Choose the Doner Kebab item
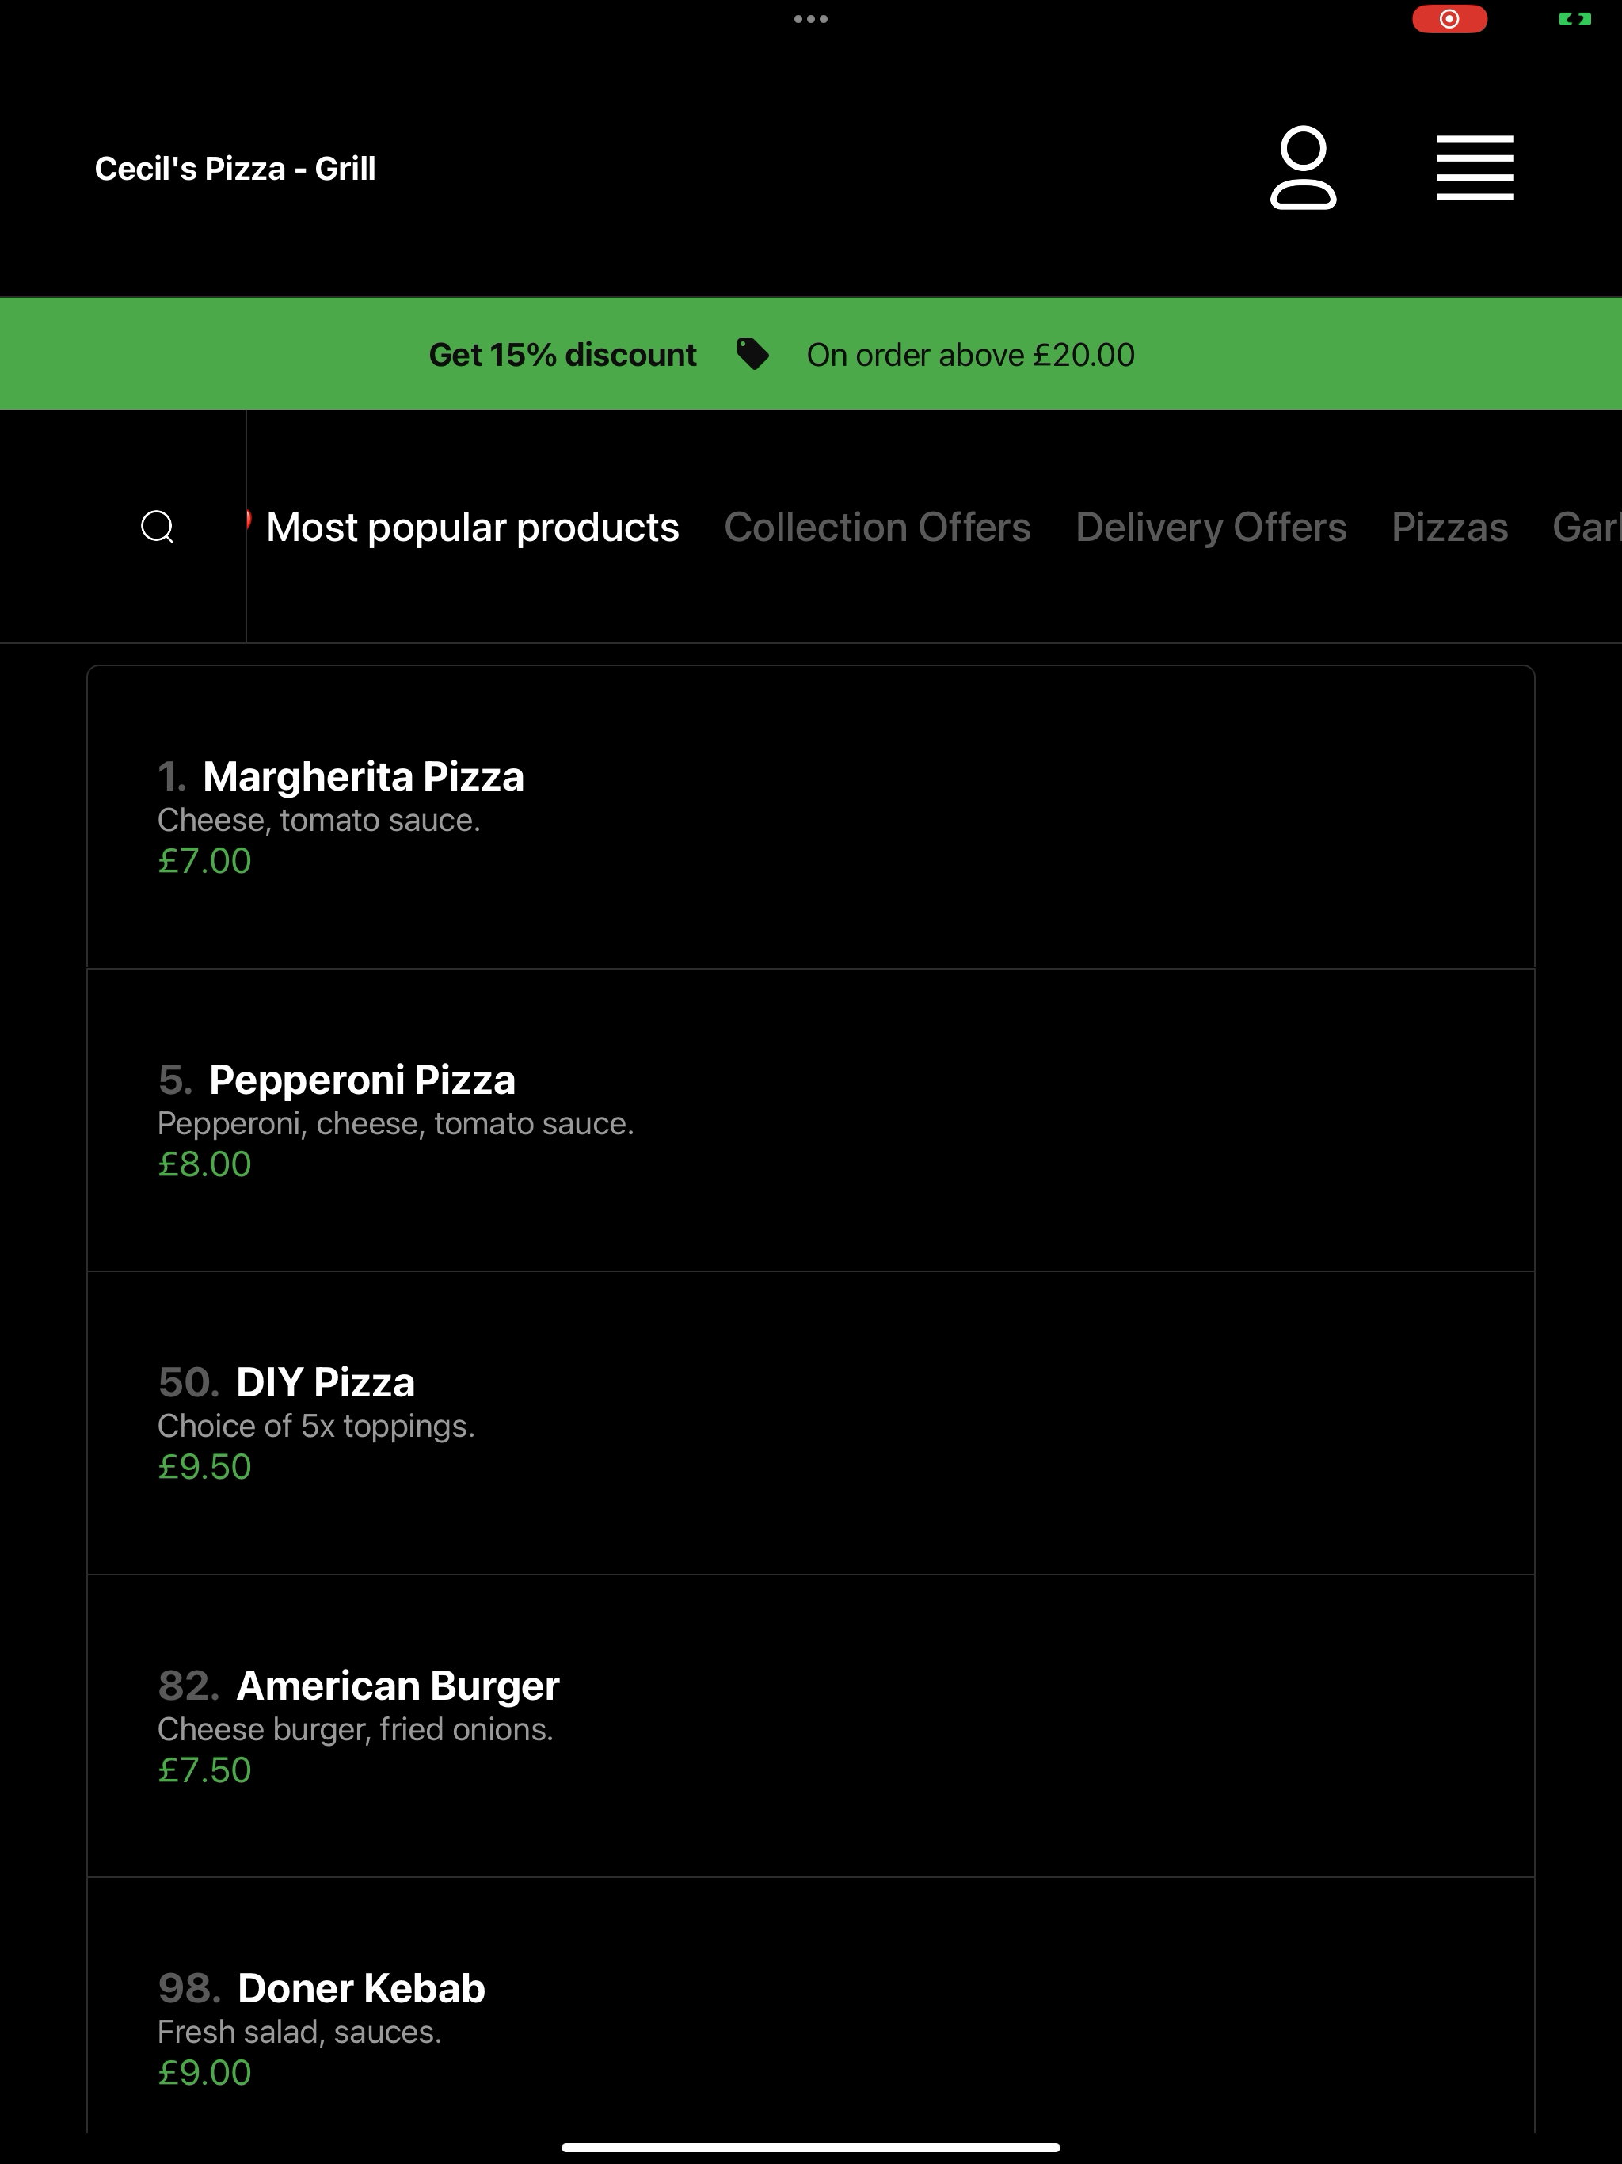The height and width of the screenshot is (2164, 1622). pyautogui.click(x=811, y=2006)
